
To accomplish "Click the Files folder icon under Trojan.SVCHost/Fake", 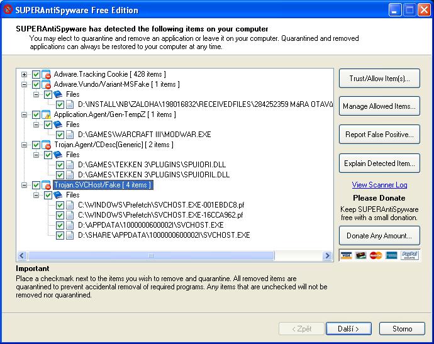I will pos(58,195).
